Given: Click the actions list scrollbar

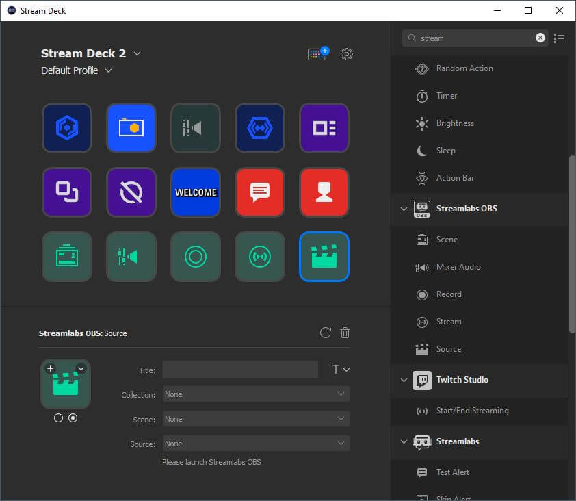Looking at the screenshot, I should tap(572, 244).
